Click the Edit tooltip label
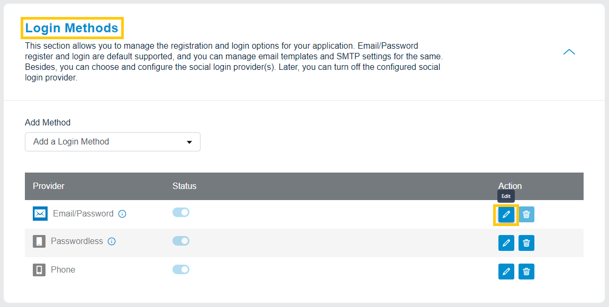This screenshot has width=609, height=307. (506, 196)
